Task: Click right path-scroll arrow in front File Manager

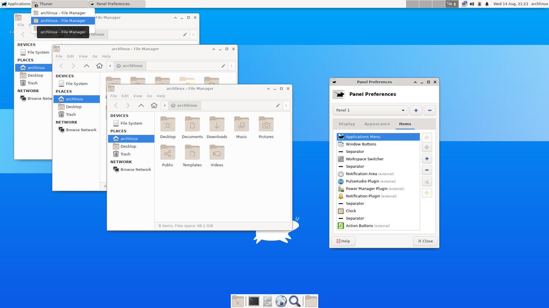Action: tap(287, 105)
